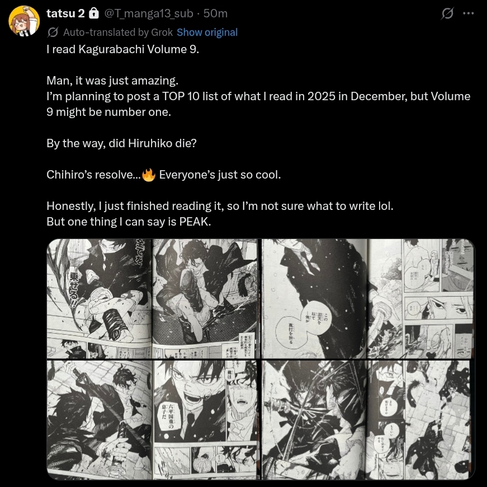Click the small Grok icon beside Auto-translated

[x=53, y=32]
